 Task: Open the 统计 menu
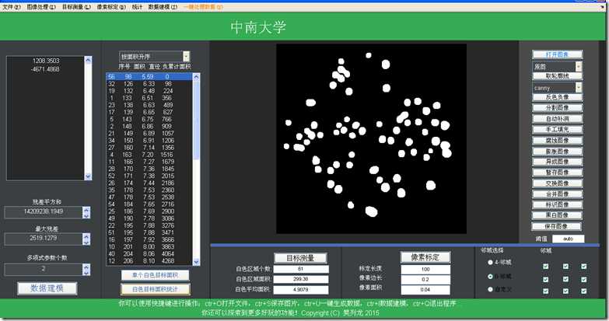pos(137,7)
